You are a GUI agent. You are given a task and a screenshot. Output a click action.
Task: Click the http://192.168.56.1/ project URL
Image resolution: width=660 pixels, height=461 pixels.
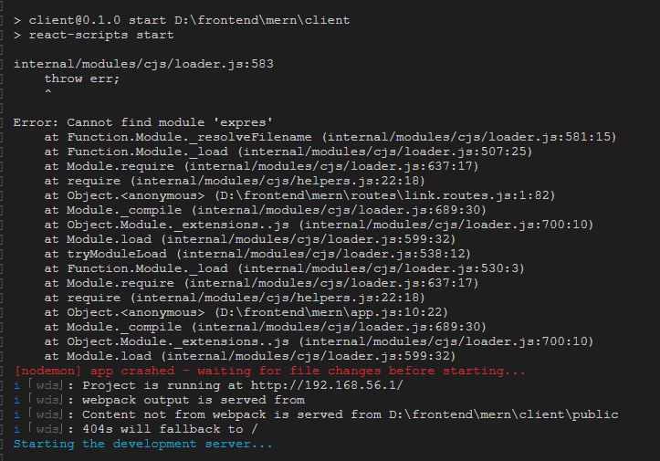tap(327, 385)
